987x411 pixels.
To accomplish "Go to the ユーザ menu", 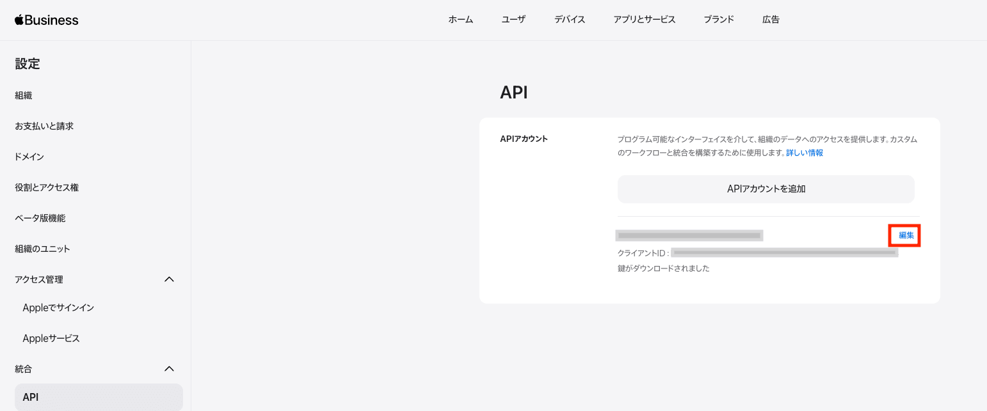I will click(513, 20).
